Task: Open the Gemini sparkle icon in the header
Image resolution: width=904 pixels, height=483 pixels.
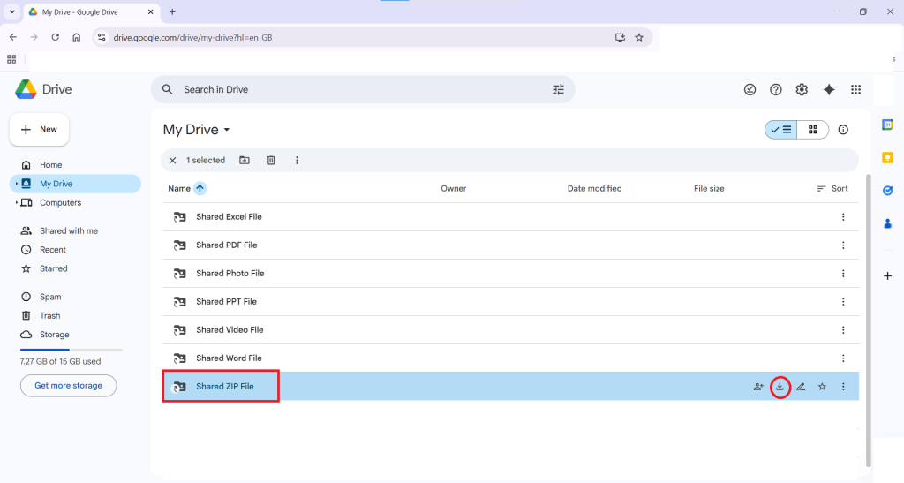Action: (x=829, y=89)
